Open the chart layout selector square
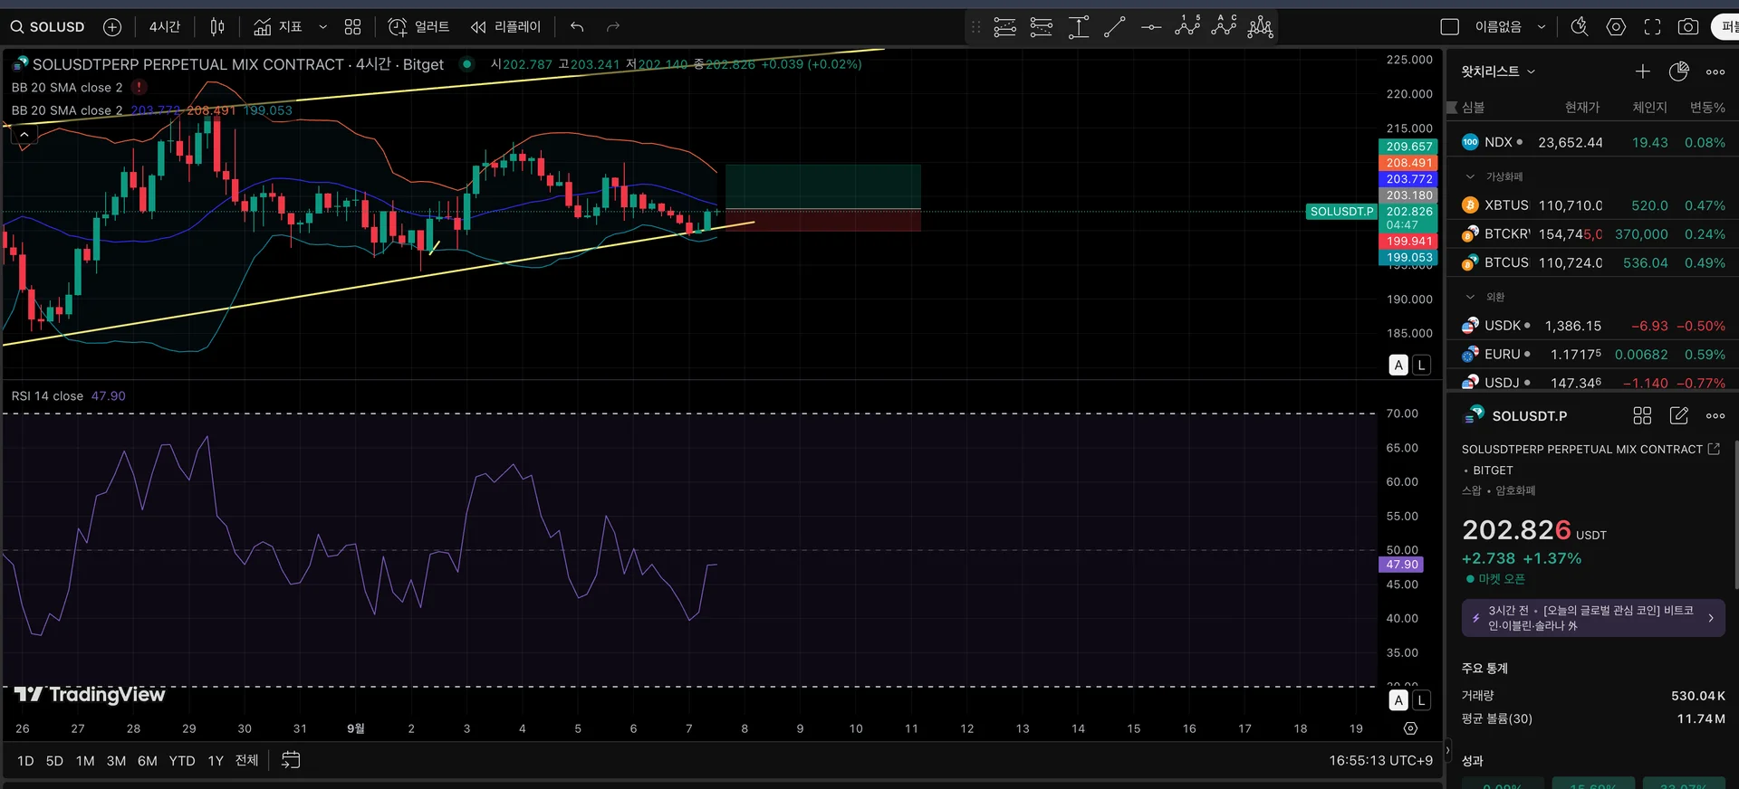Image resolution: width=1739 pixels, height=789 pixels. (1450, 27)
